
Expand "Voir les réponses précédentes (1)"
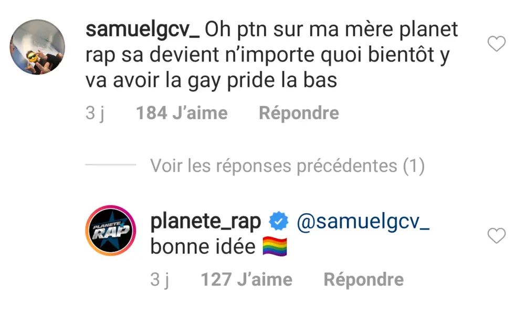tap(287, 166)
